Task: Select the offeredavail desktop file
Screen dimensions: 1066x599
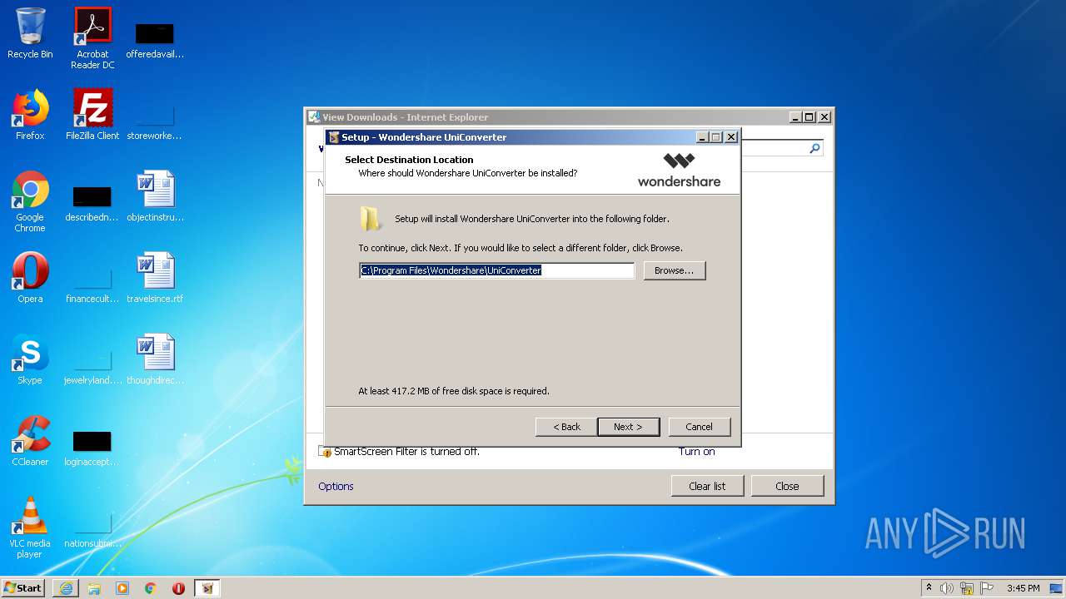Action: pos(155,40)
